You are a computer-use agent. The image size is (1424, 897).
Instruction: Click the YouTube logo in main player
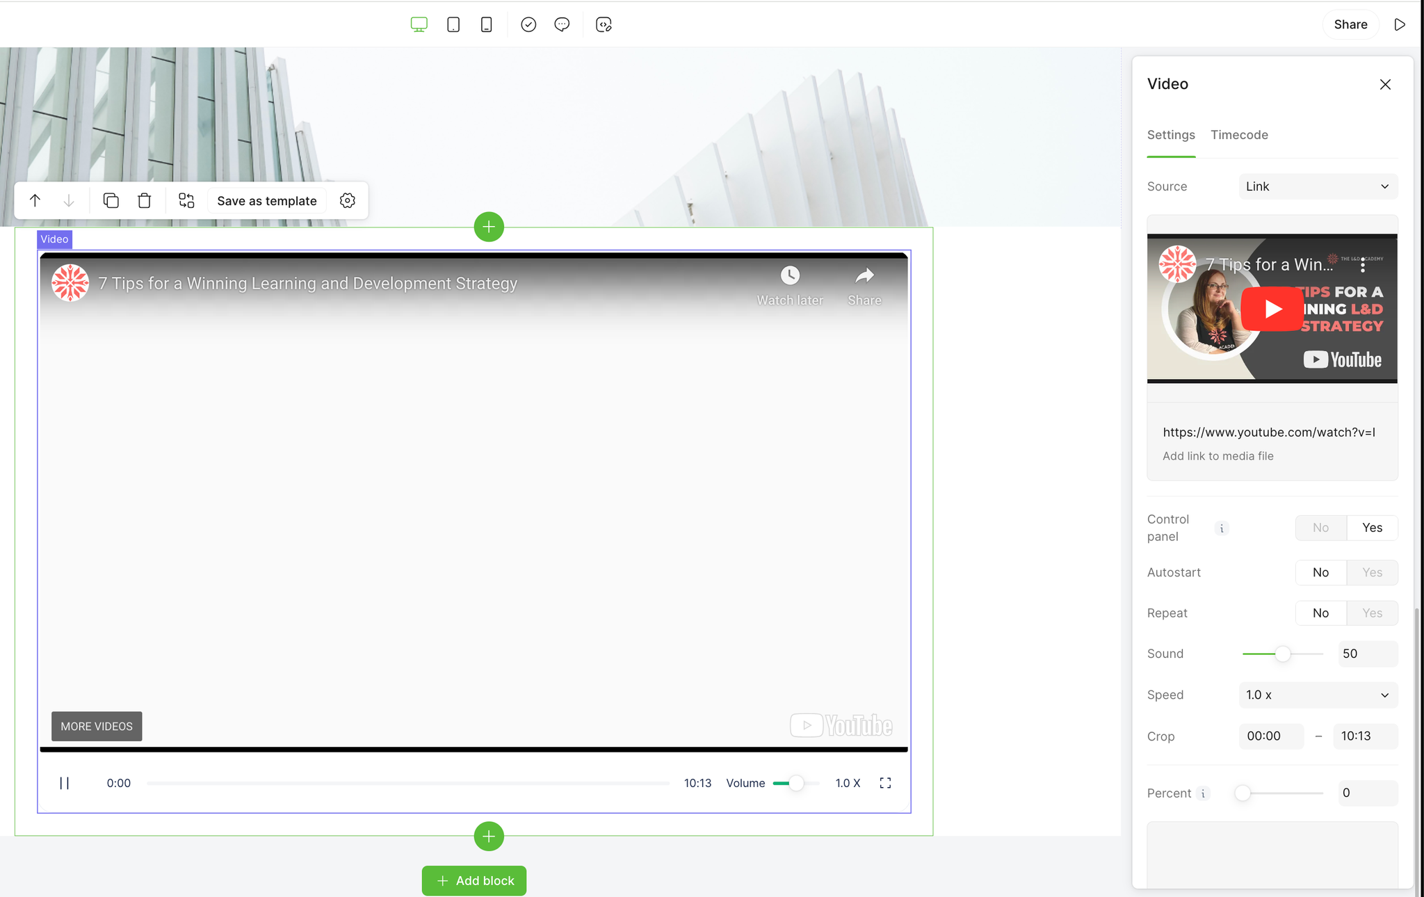841,726
